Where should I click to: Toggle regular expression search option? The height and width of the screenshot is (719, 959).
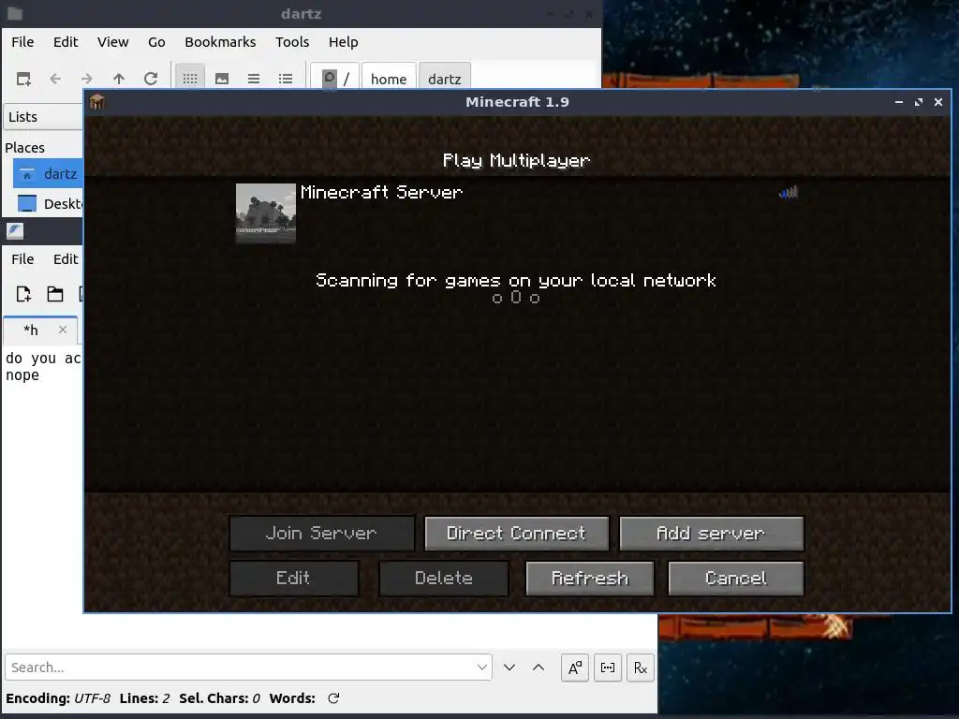pyautogui.click(x=641, y=668)
